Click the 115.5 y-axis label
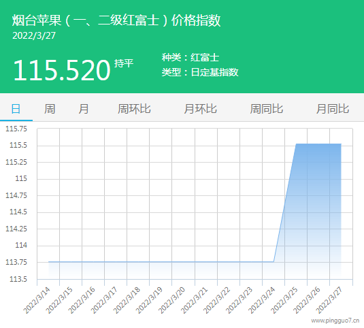Screen dimensions: 364x328 point(18,146)
